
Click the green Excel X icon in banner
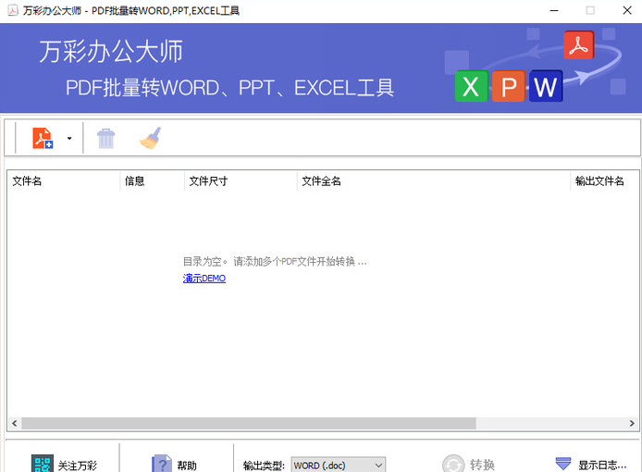(471, 87)
